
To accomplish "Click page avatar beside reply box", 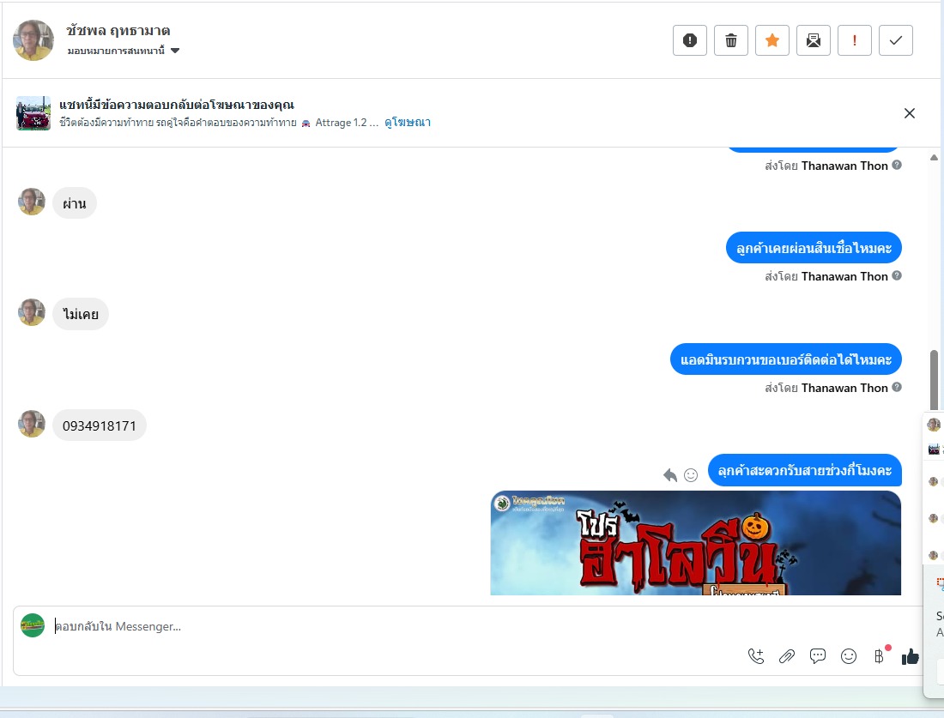I will pyautogui.click(x=33, y=626).
